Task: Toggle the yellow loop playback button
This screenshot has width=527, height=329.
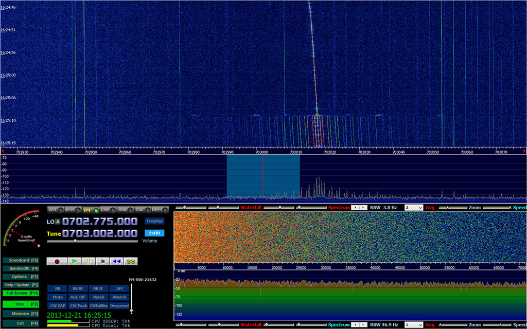Action: click(x=131, y=261)
